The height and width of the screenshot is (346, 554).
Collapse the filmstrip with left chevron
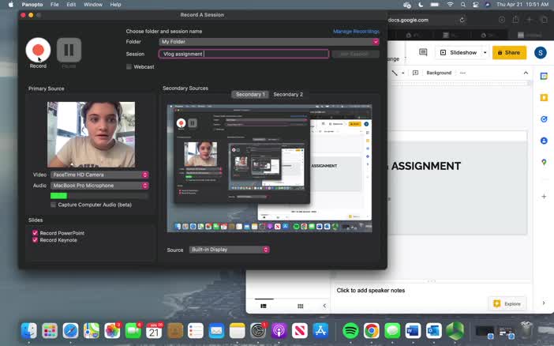(x=324, y=306)
